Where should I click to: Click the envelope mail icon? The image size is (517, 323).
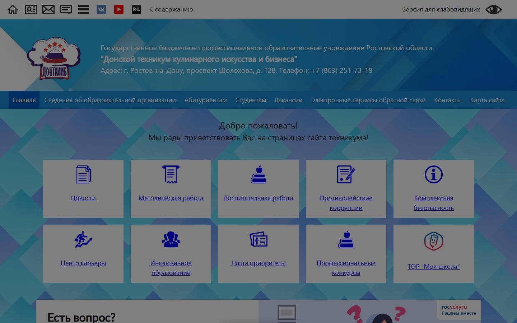point(48,9)
